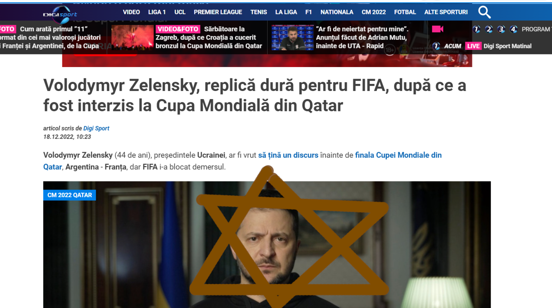Click the ACUM channel 1 icon

click(x=436, y=46)
